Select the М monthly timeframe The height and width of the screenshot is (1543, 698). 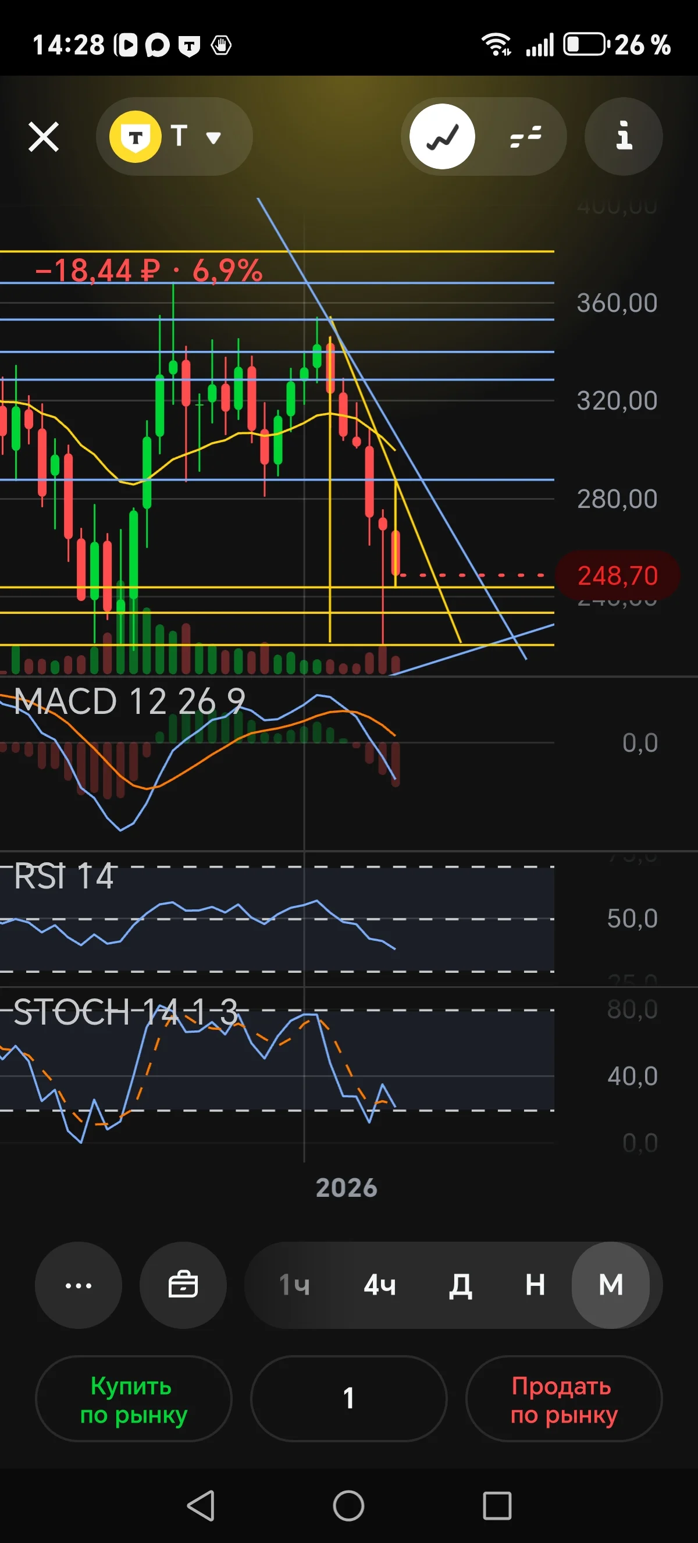point(611,1285)
